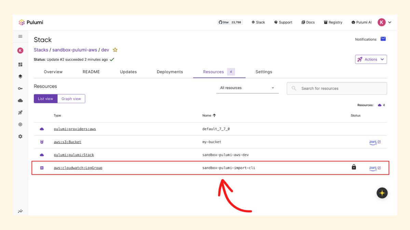410x230 pixels.
Task: Click the name sandbox-pulumi-import-cli
Action: pyautogui.click(x=229, y=168)
